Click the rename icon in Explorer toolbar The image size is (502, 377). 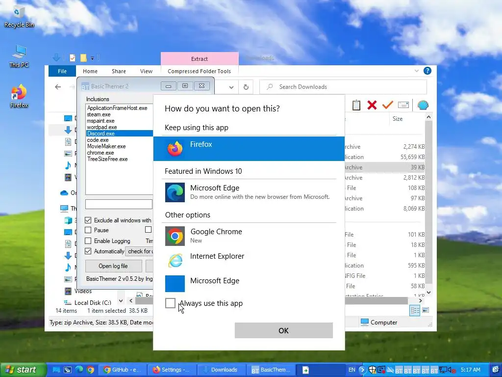tap(403, 105)
